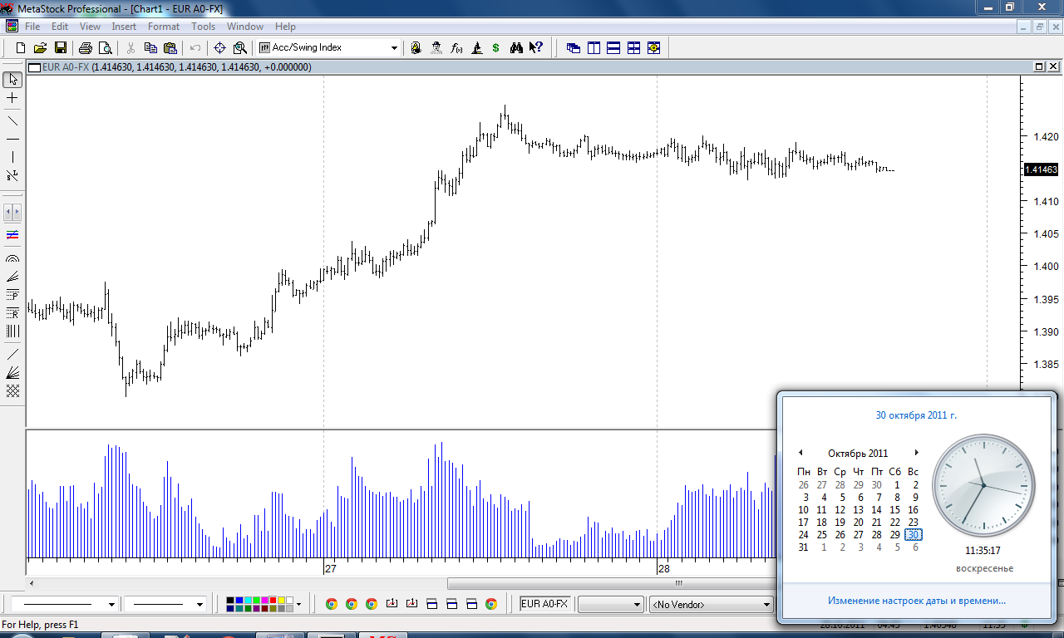Launch the System Tester dollar sign icon
Viewport: 1064px width, 638px height.
click(x=496, y=48)
